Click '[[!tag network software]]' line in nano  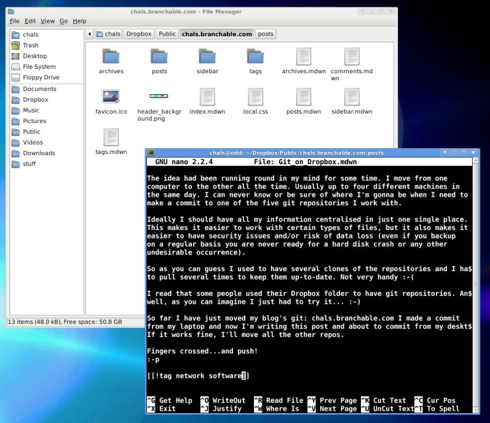pos(198,376)
